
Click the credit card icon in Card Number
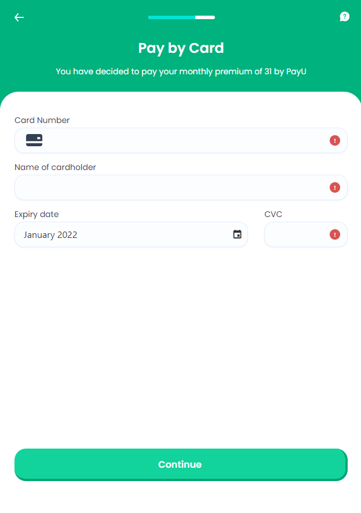point(34,140)
